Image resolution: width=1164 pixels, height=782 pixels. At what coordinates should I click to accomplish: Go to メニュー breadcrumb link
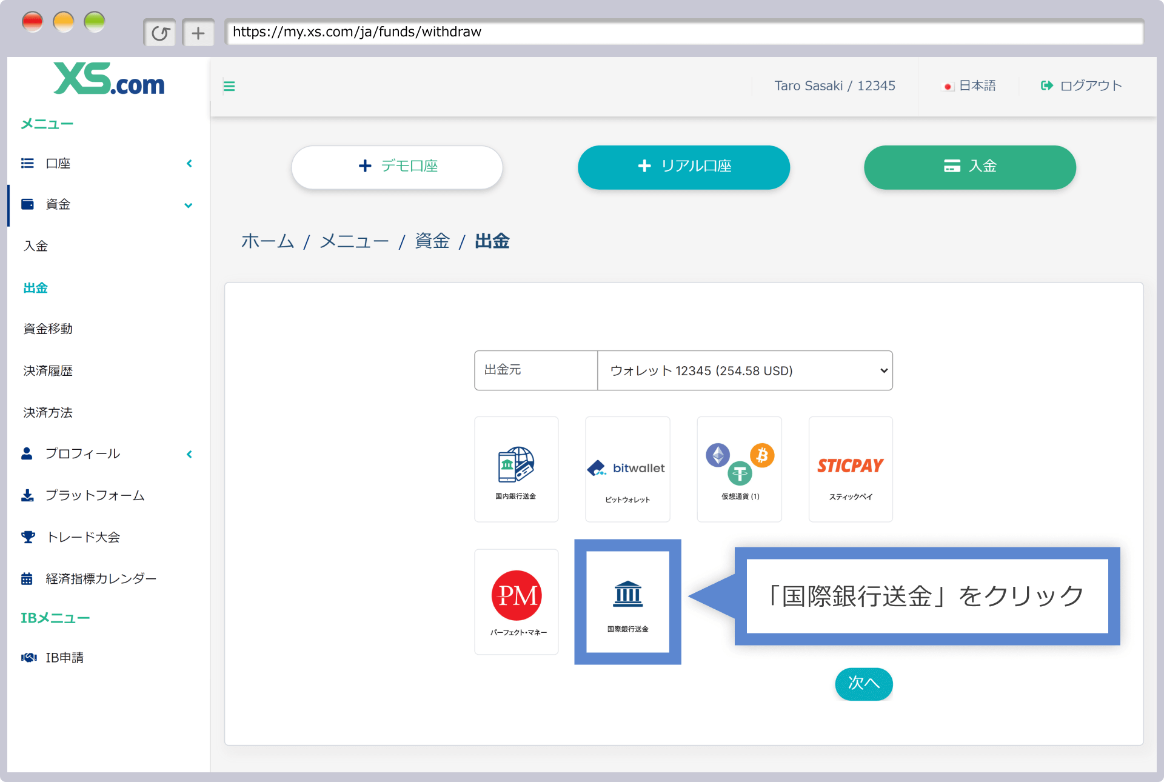tap(355, 241)
